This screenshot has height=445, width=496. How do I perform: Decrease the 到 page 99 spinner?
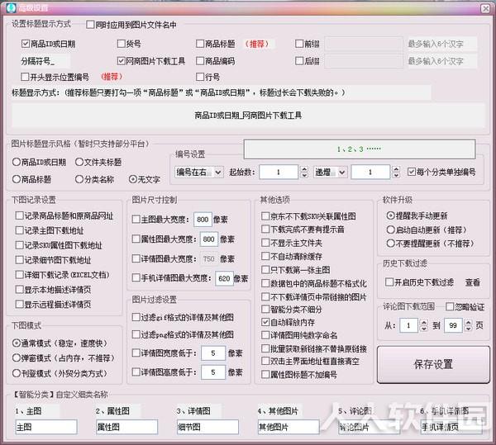click(468, 329)
